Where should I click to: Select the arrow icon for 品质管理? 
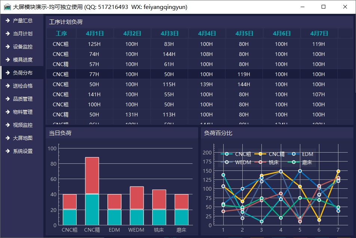coord(7,99)
